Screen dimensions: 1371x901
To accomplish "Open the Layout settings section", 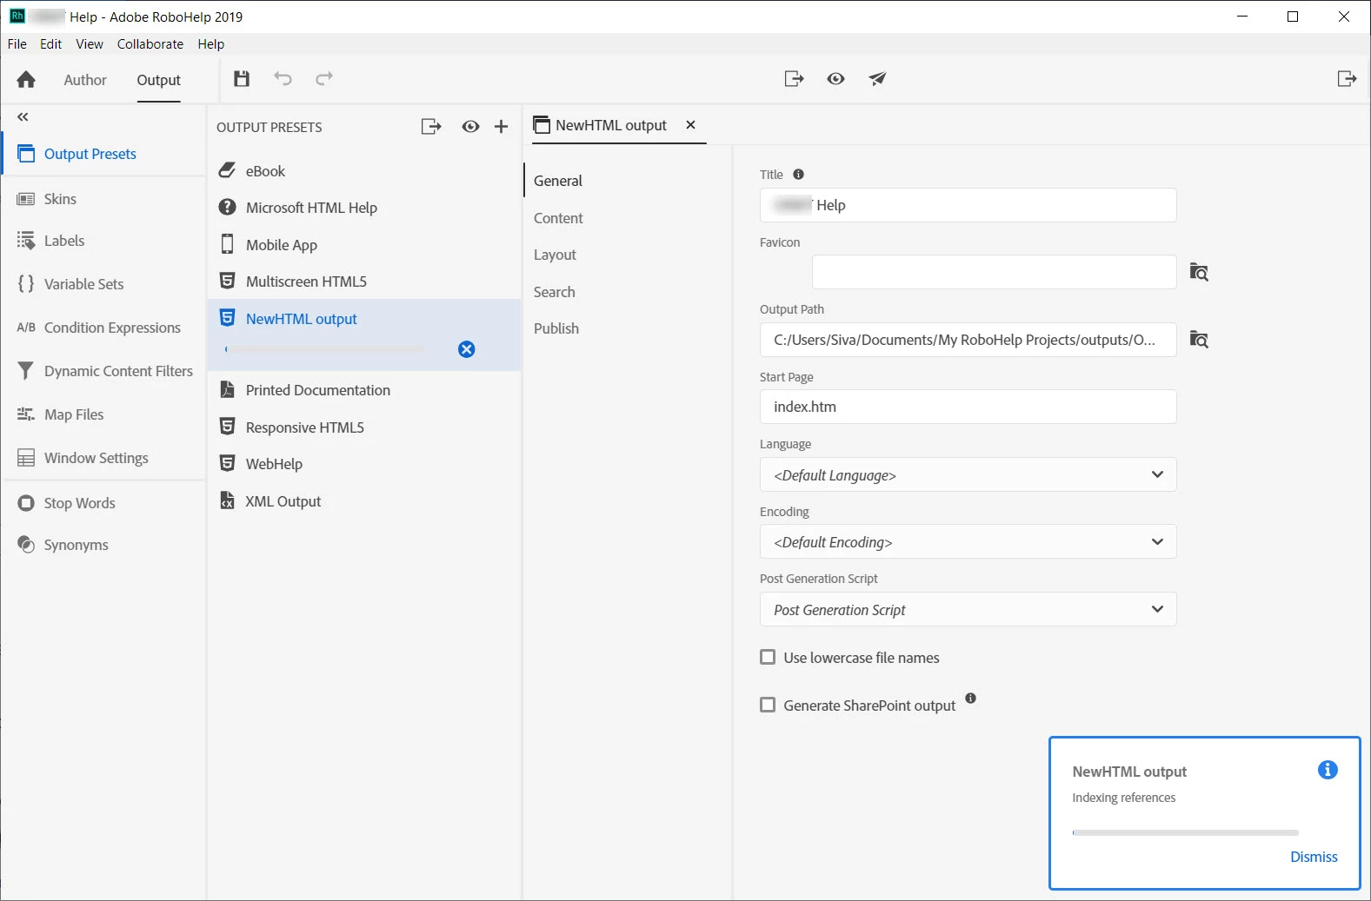I will pos(555,255).
